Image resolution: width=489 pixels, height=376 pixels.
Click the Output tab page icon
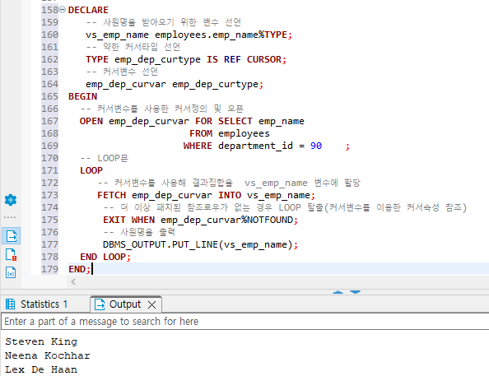click(x=100, y=304)
